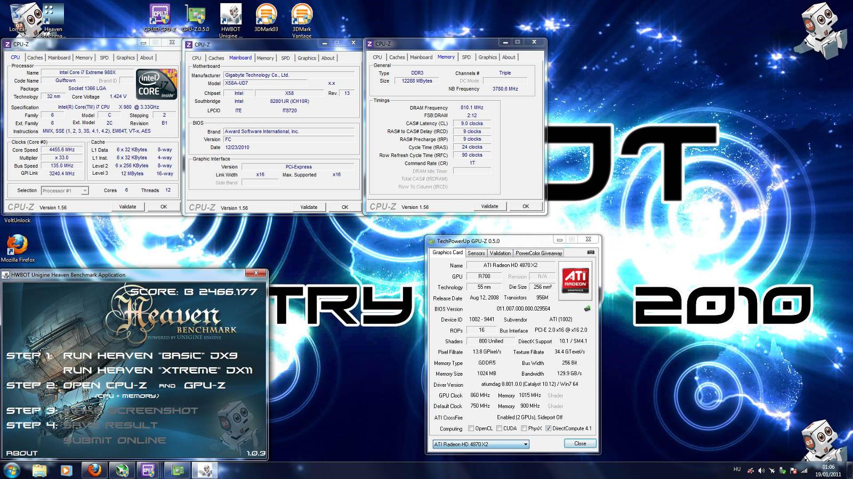
Task: Toggle PhysX checkbox in GPU-Z
Action: coord(524,428)
